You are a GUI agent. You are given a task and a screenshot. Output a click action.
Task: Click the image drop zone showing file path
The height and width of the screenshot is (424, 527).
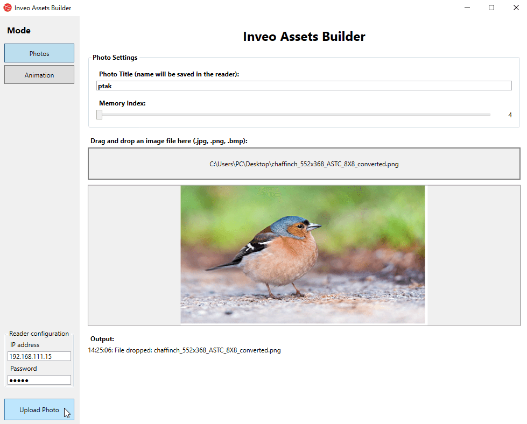point(304,164)
